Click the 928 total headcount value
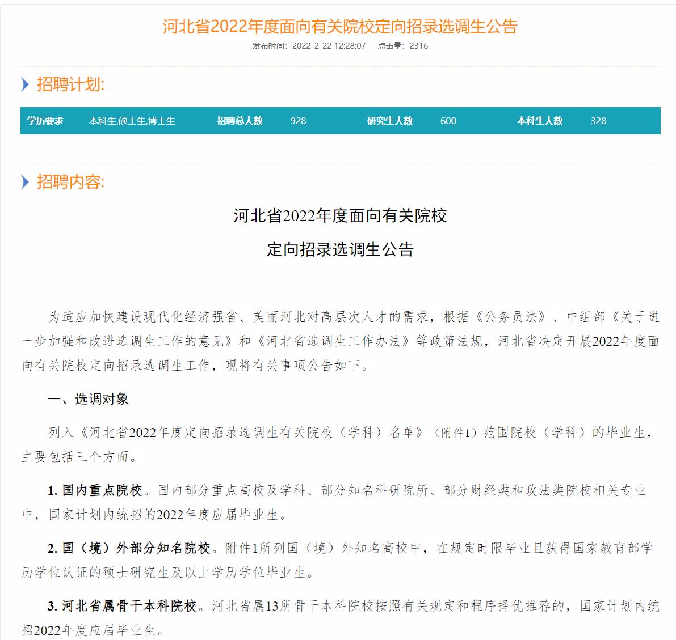The width and height of the screenshot is (676, 640). (298, 121)
